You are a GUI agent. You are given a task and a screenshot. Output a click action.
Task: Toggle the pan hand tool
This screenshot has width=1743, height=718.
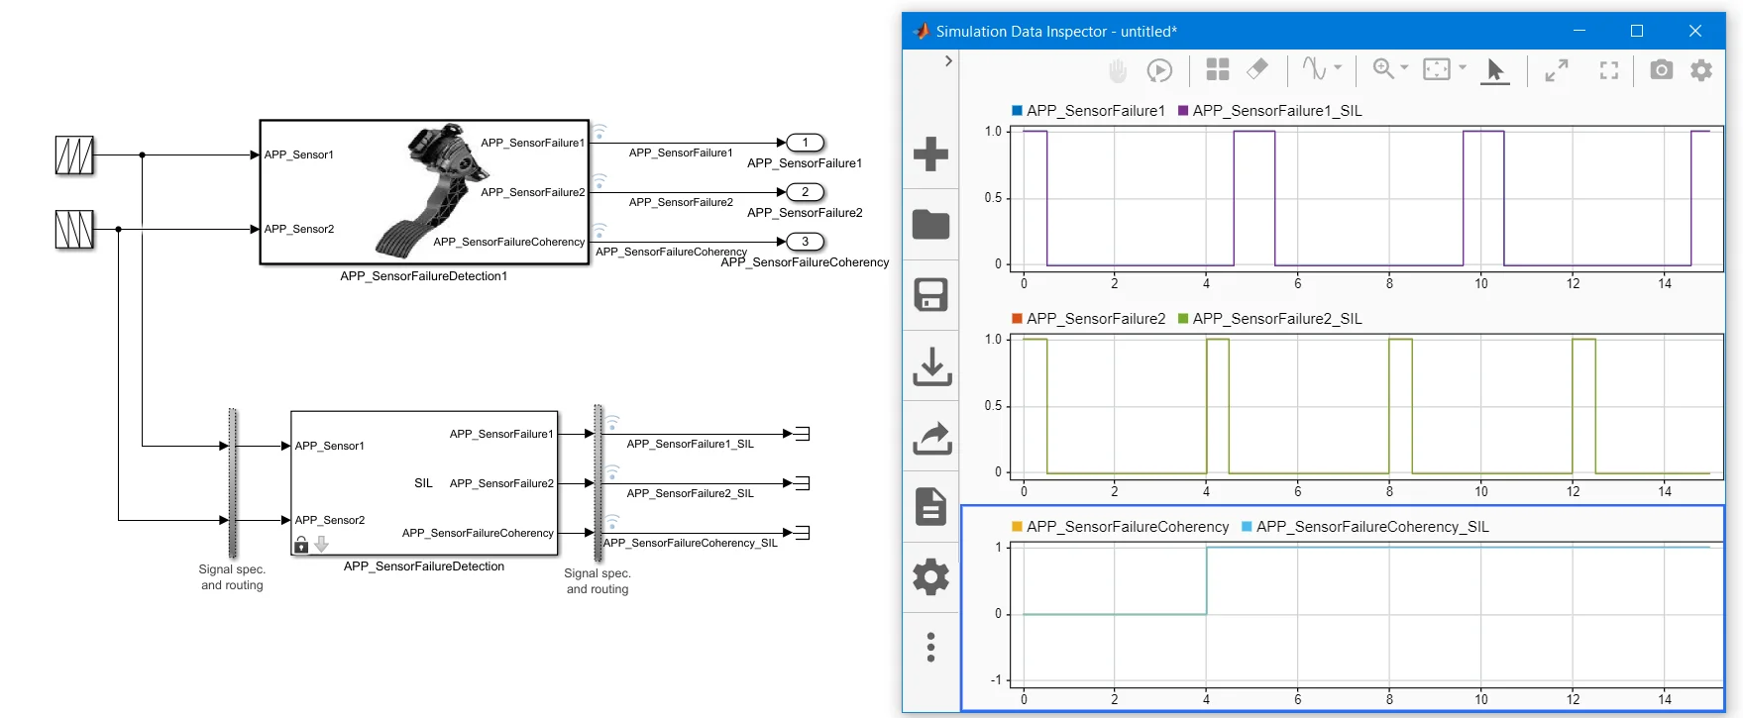point(1118,70)
